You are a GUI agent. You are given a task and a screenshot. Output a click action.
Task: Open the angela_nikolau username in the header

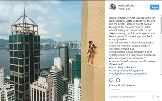click(x=126, y=6)
